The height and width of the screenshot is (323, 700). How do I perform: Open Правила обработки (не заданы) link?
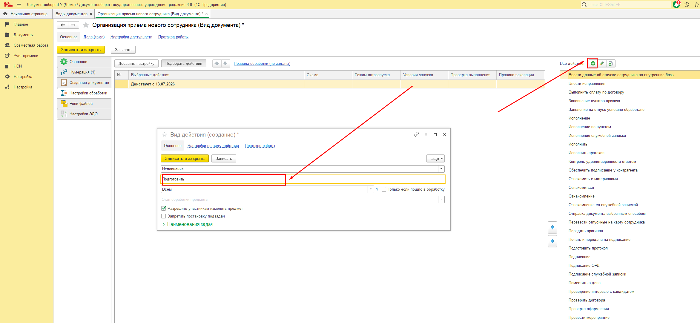click(x=262, y=63)
